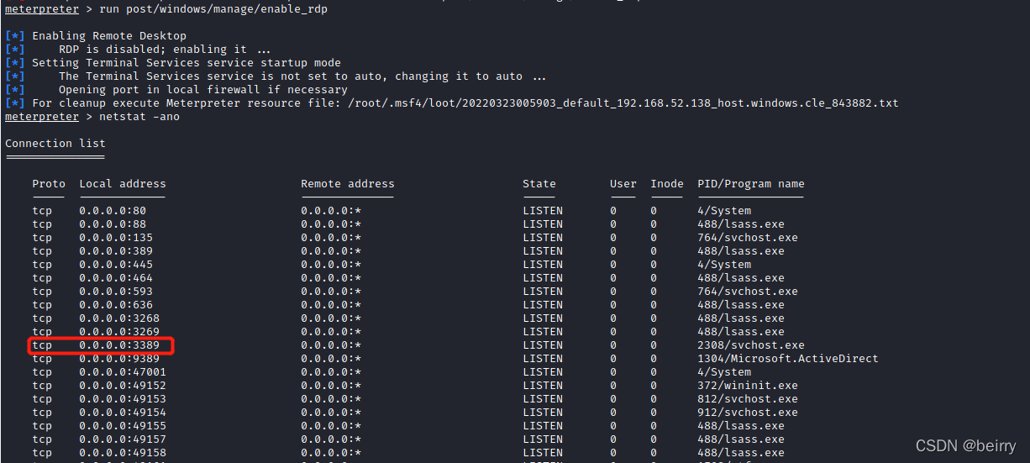Image resolution: width=1030 pixels, height=463 pixels.
Task: Click LISTEN state in the 3389 row
Action: (543, 345)
